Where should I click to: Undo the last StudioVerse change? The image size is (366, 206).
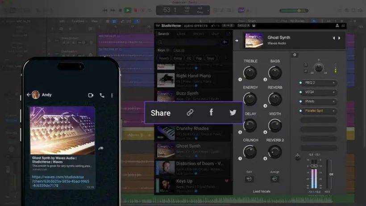[x=213, y=25]
